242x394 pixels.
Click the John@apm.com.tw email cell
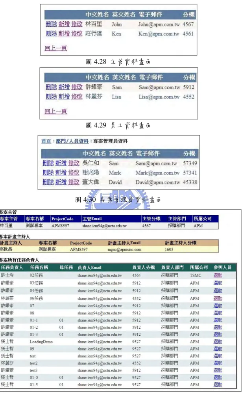tap(159, 24)
